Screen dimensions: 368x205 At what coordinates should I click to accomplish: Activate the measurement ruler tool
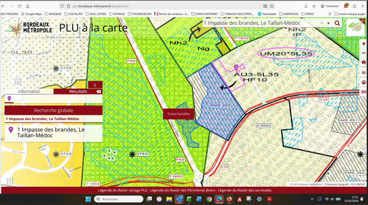point(364,92)
